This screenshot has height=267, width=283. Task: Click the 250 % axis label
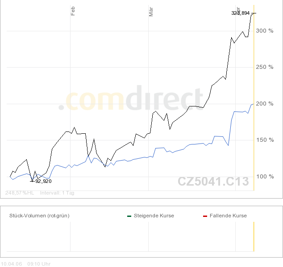(264, 67)
